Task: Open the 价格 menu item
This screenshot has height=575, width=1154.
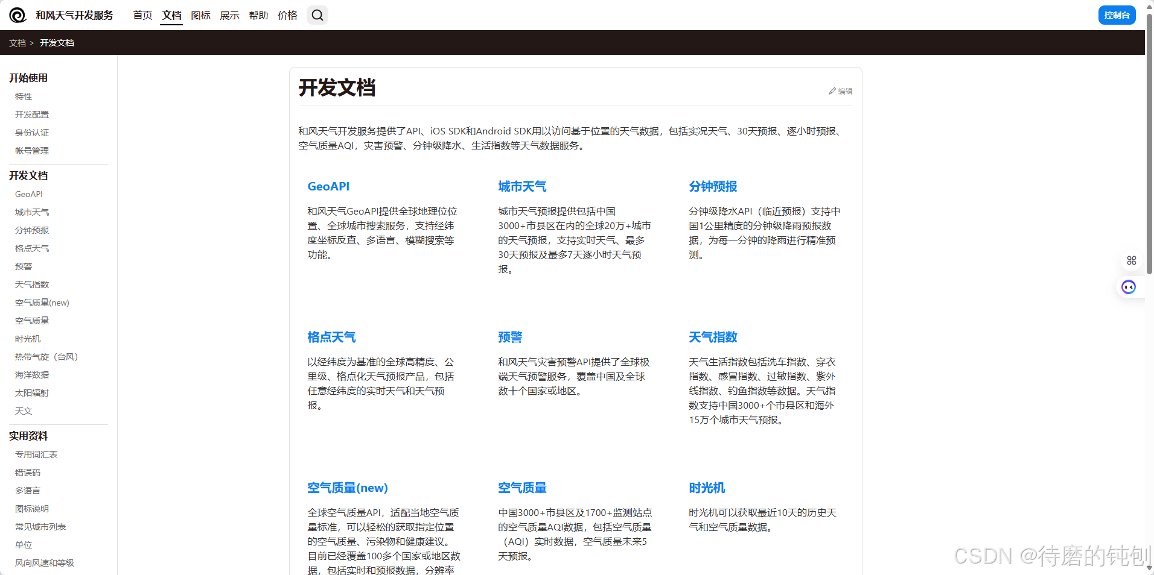Action: tap(288, 15)
